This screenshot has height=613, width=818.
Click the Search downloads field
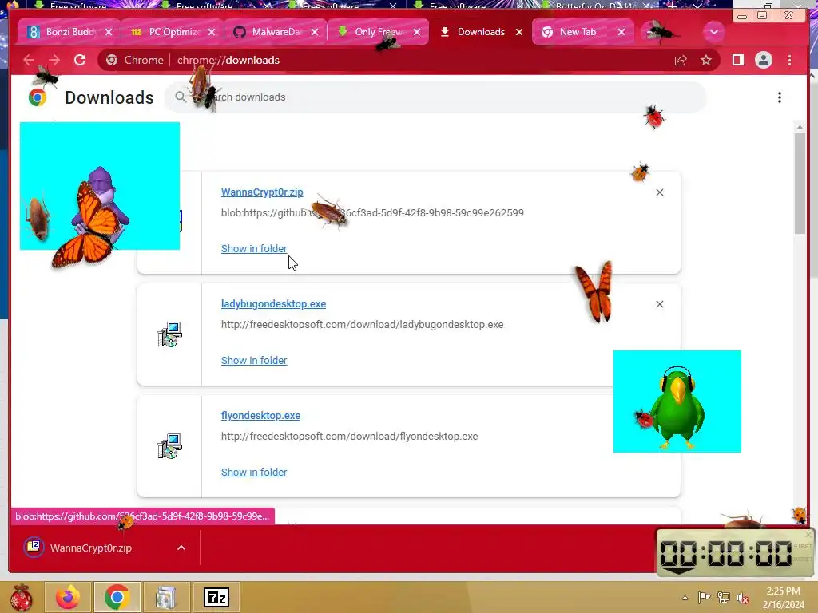[x=435, y=97]
